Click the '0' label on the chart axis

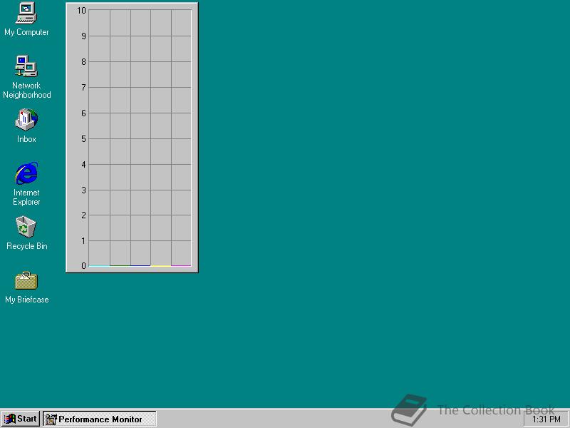83,265
